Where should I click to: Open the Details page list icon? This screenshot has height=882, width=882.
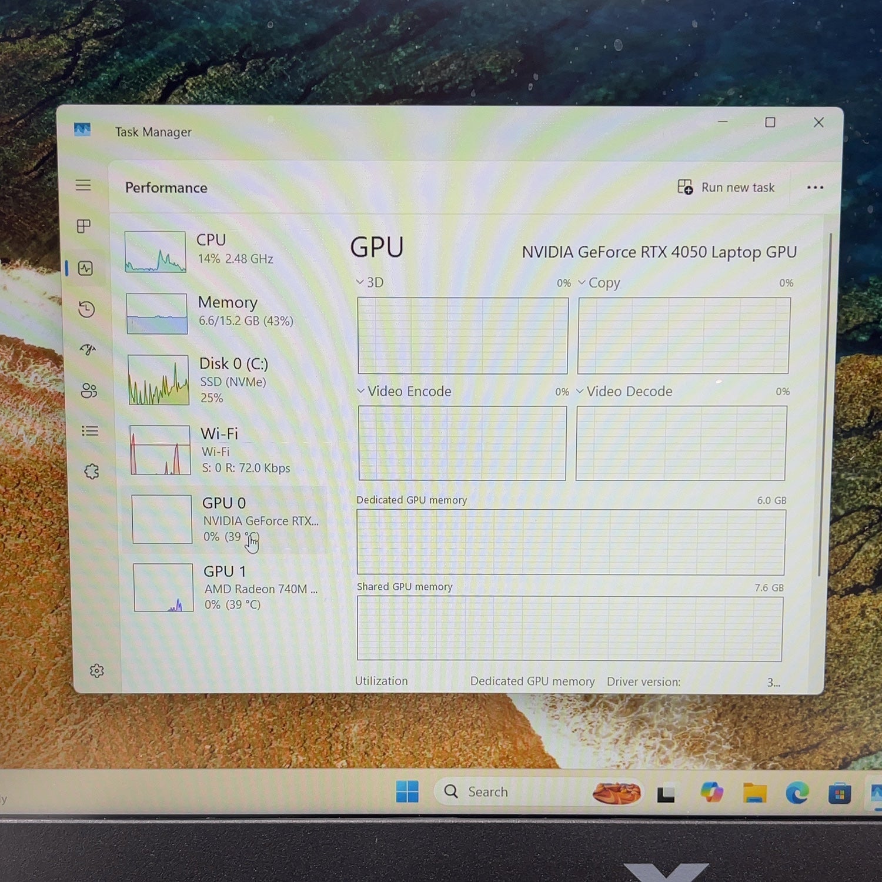point(90,431)
